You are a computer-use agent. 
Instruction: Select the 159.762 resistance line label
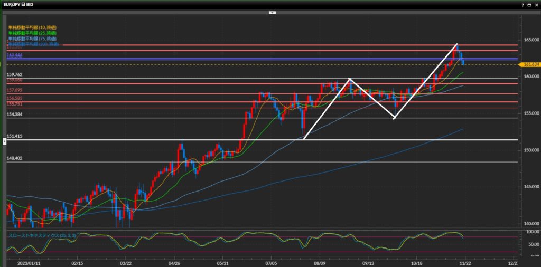(14, 75)
